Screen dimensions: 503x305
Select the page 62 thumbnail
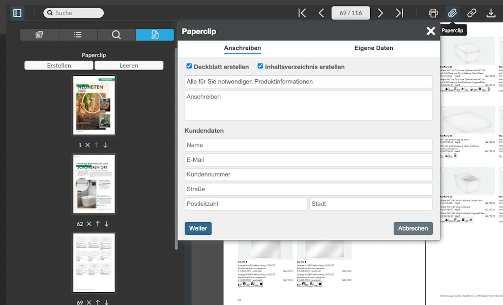tap(94, 184)
